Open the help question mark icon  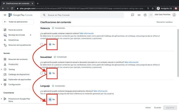tap(145, 15)
